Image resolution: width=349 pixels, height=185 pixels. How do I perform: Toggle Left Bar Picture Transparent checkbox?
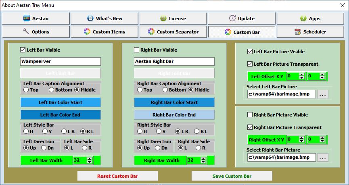(x=250, y=64)
